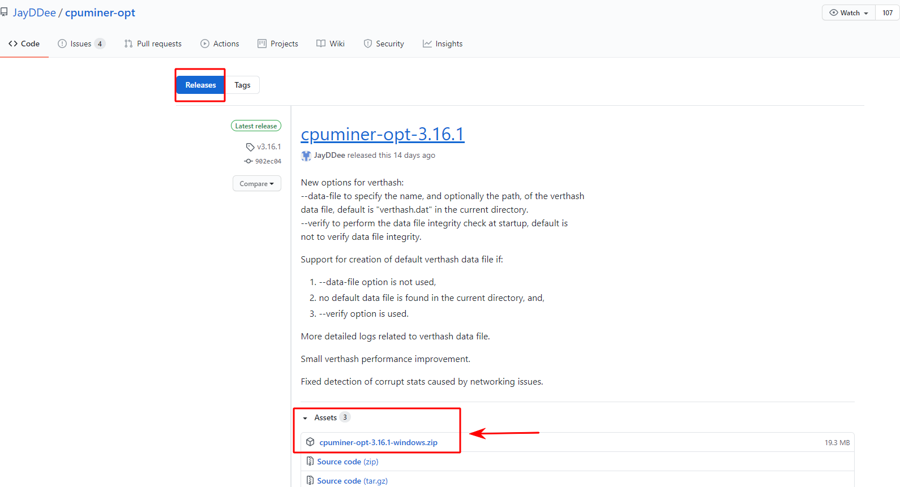Open JayDDee author link under release title
This screenshot has width=900, height=487.
click(x=329, y=155)
